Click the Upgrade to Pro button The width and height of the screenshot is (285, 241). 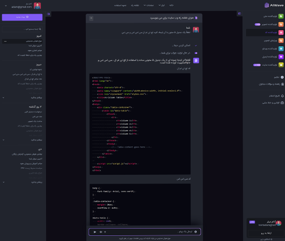pyautogui.click(x=266, y=233)
